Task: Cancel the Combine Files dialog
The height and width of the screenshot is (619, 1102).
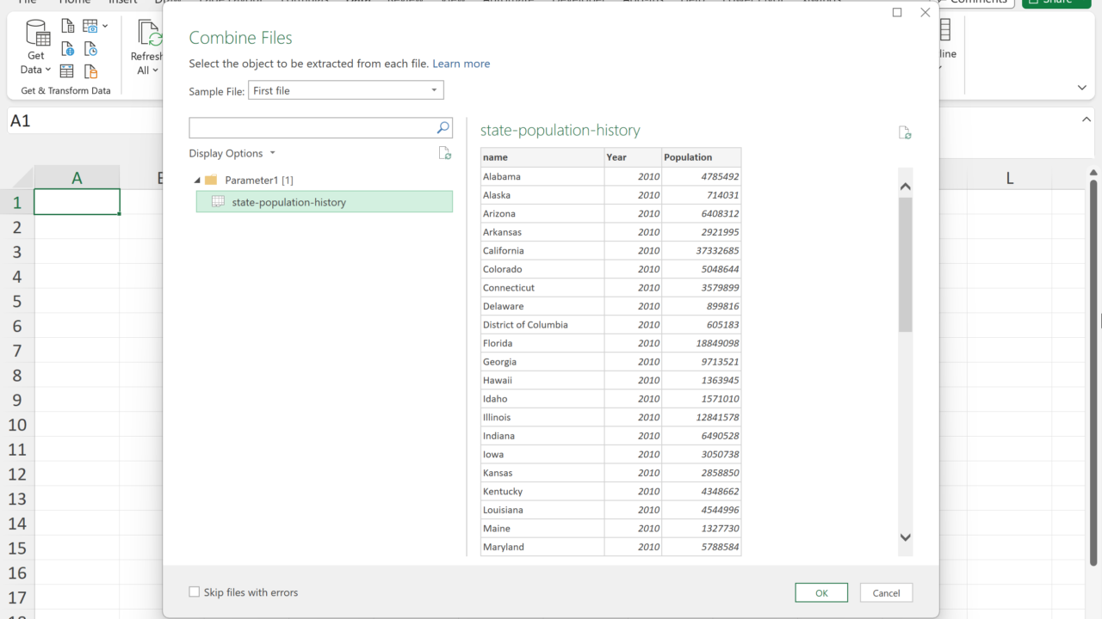Action: click(886, 592)
